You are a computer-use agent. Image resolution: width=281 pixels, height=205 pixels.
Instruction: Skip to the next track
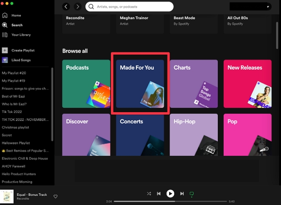182,194
